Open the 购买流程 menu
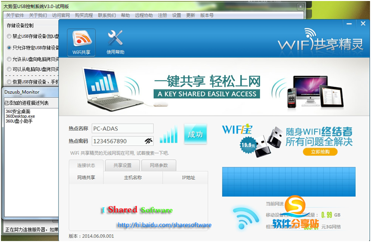Viewport: 371px width, 242px height. pyautogui.click(x=84, y=16)
